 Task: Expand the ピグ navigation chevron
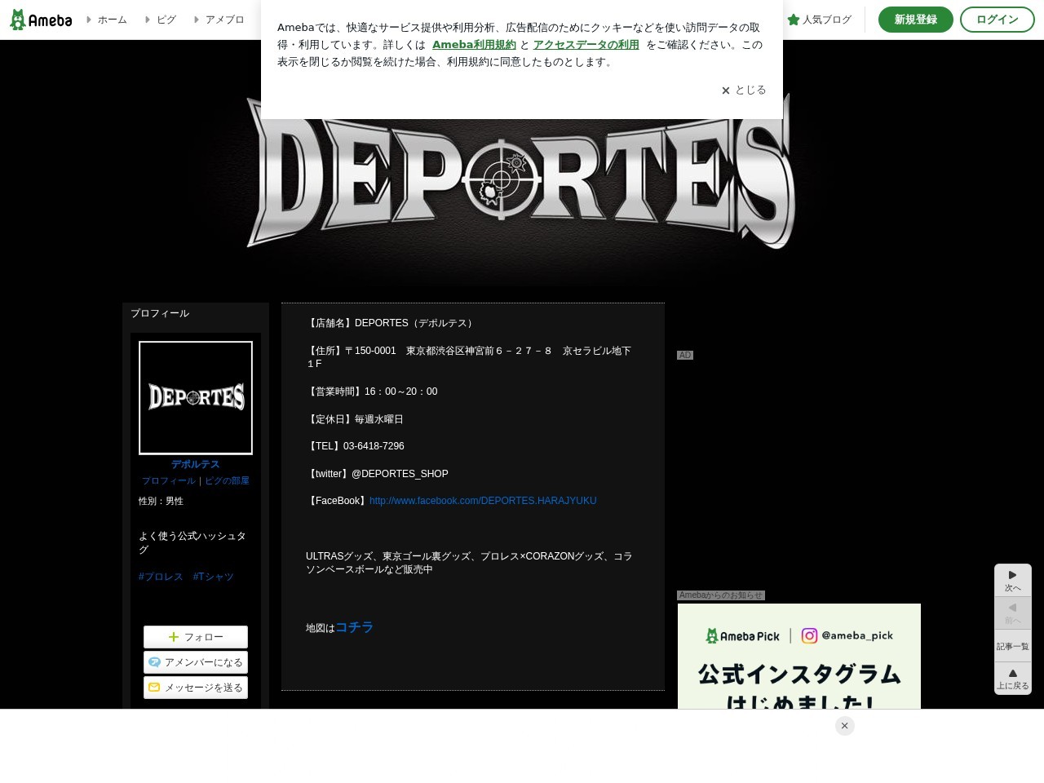147,20
